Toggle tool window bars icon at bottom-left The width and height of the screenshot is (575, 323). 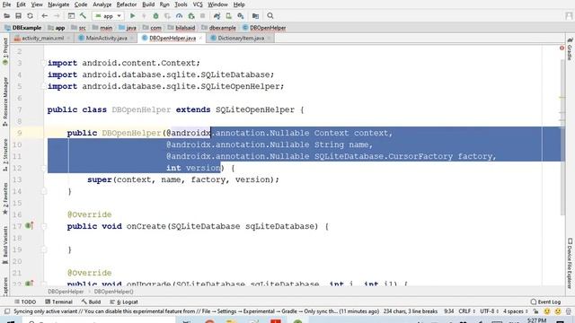[7, 311]
